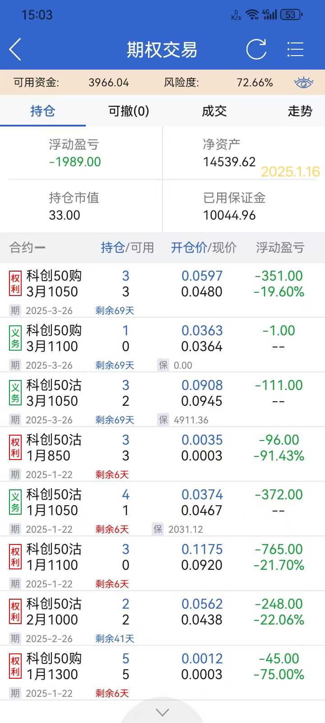Tap the red 权利 badge for 科创50购 3月1050
Image resolution: width=325 pixels, height=723 pixels.
pyautogui.click(x=15, y=284)
